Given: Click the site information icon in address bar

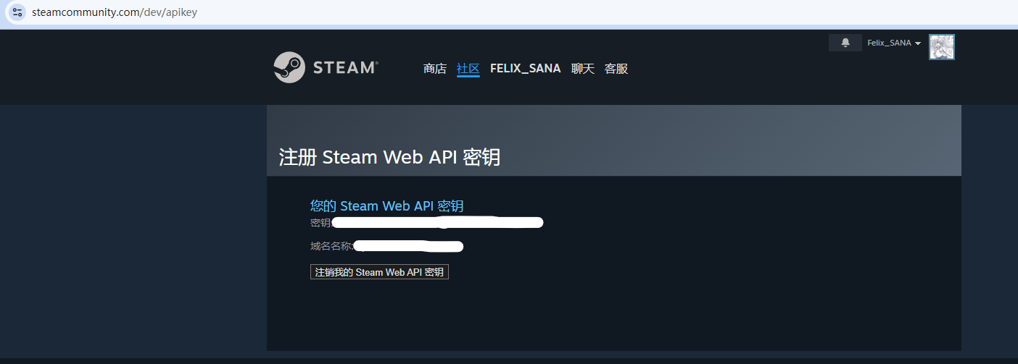Looking at the screenshot, I should (x=17, y=12).
